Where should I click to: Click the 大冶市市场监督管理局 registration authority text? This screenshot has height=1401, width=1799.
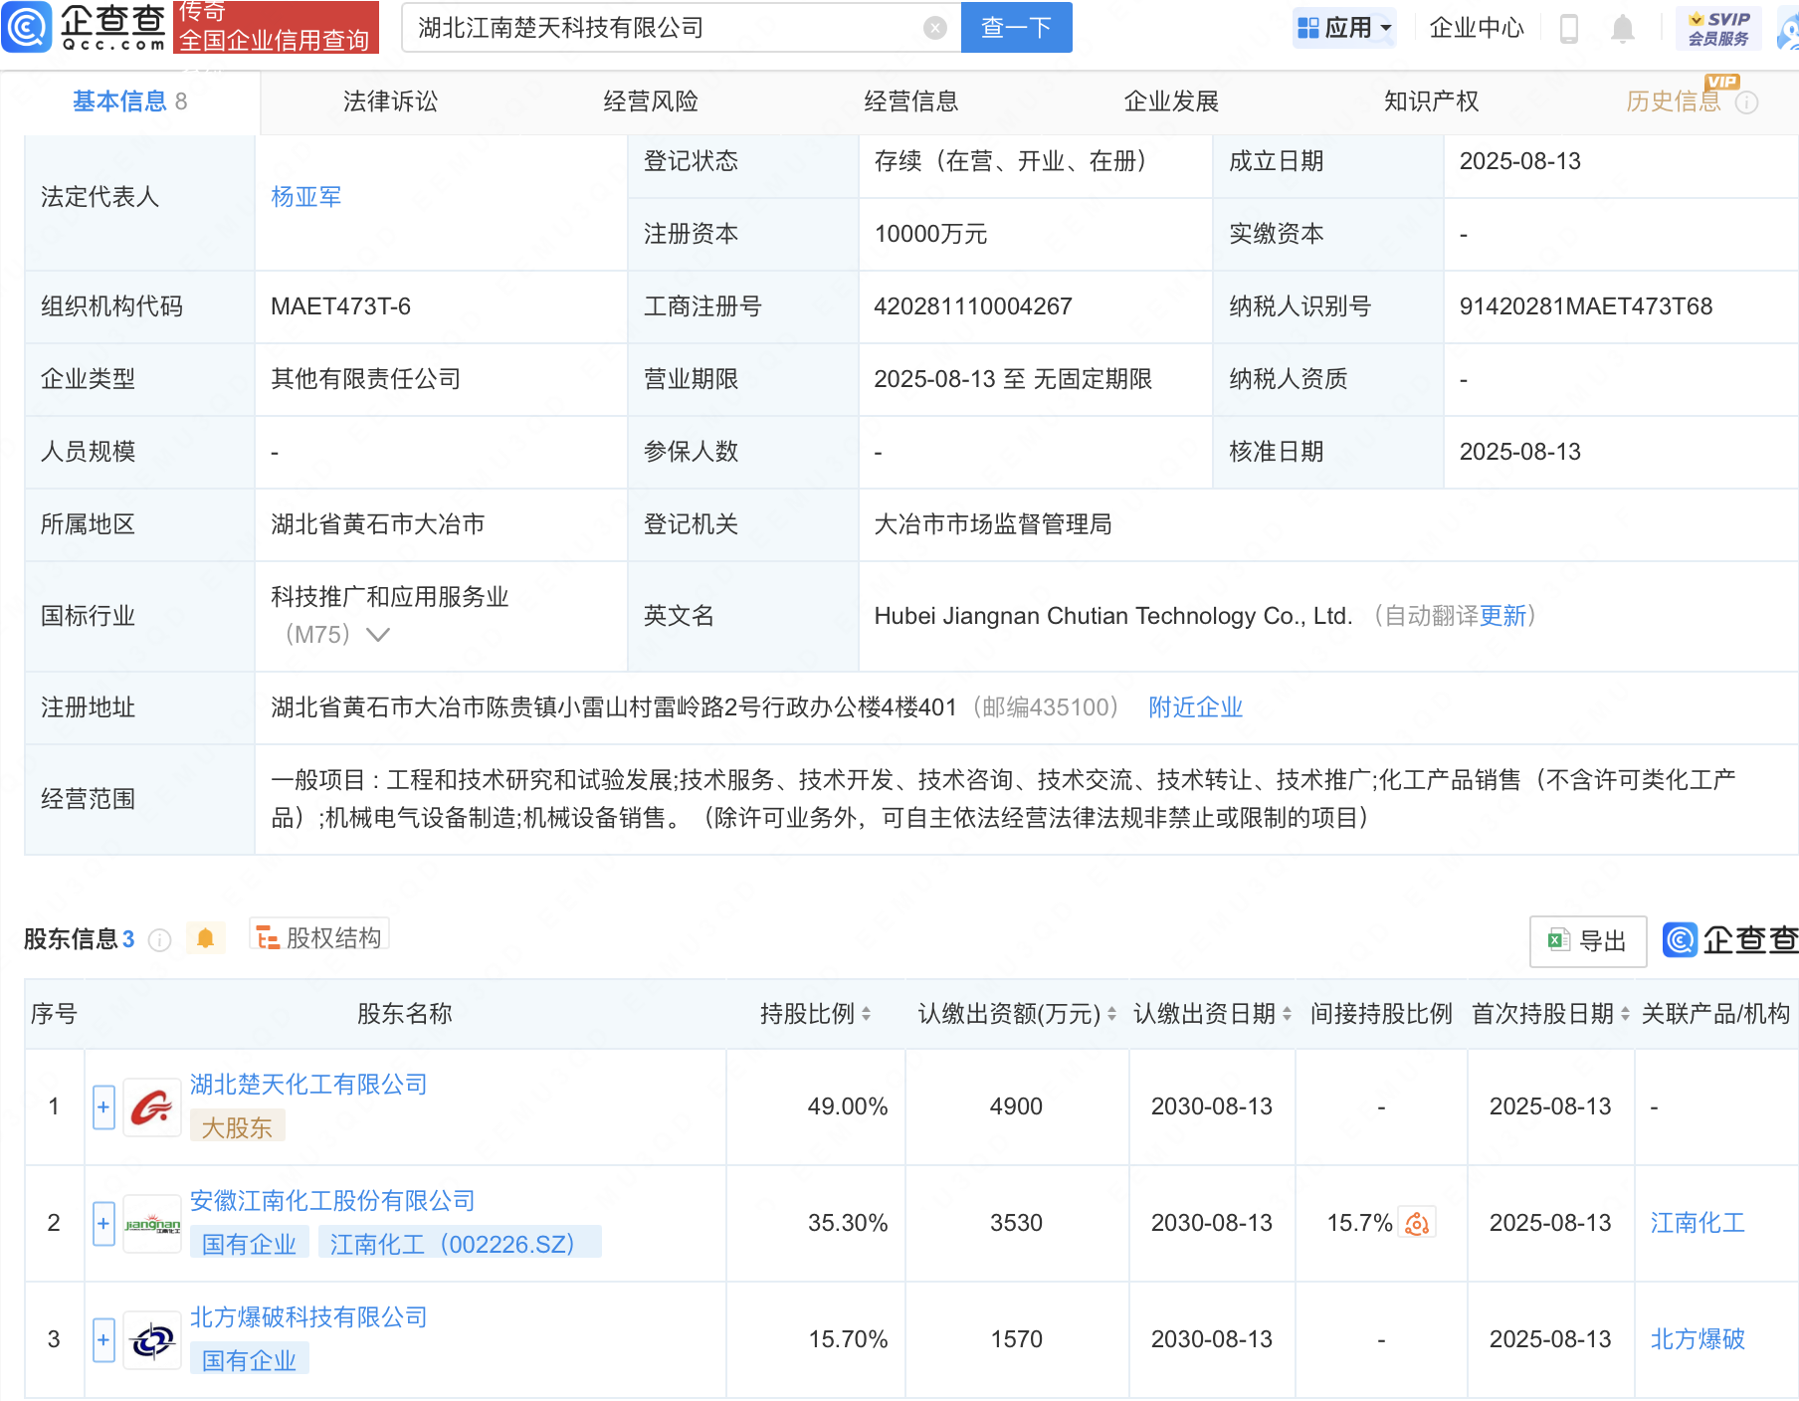(x=993, y=524)
